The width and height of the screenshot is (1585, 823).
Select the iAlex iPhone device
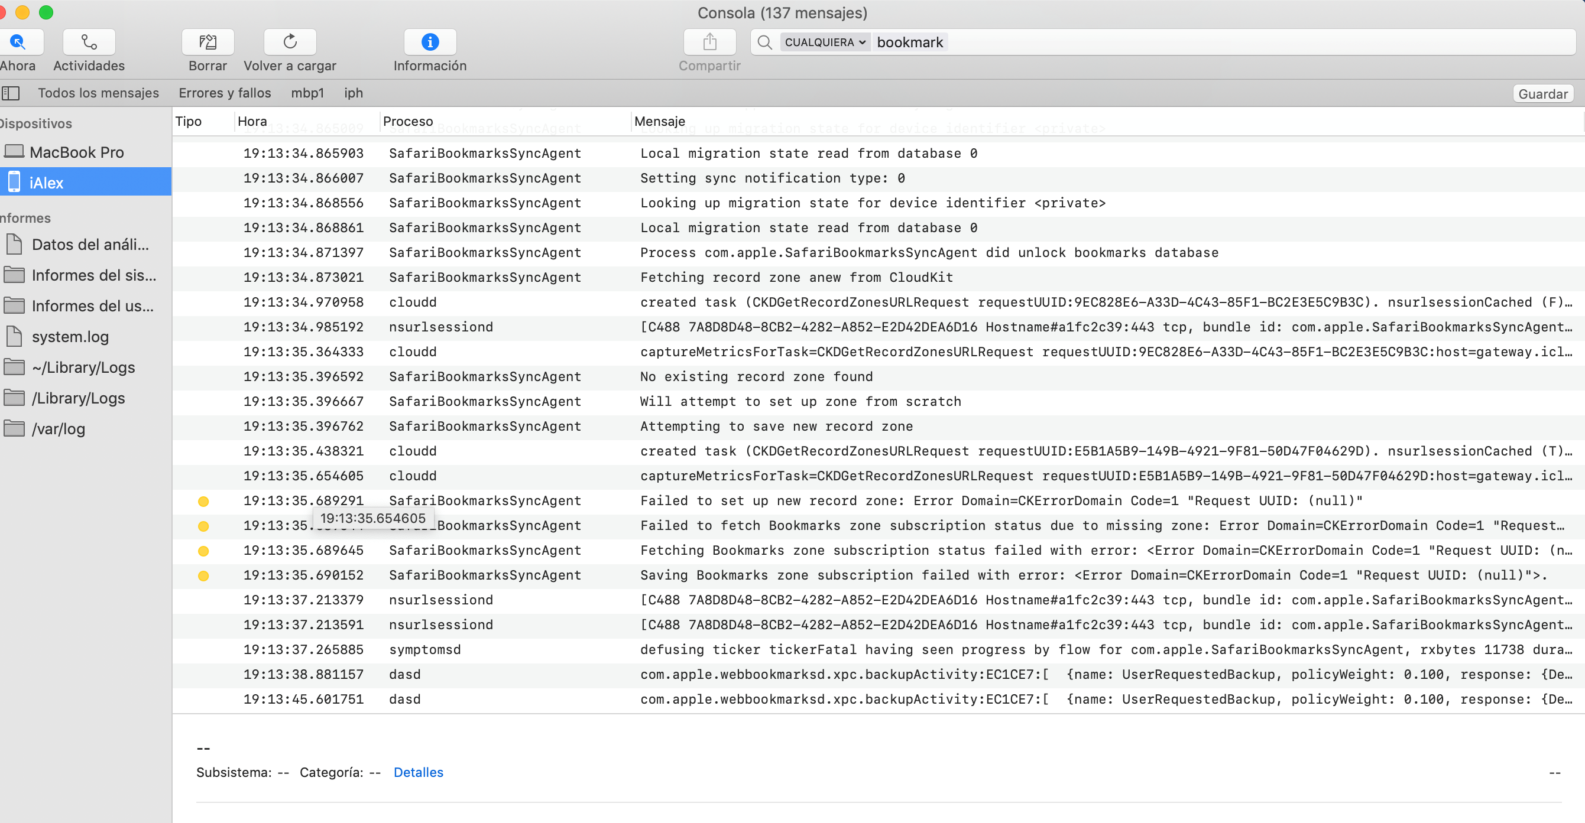tap(47, 183)
